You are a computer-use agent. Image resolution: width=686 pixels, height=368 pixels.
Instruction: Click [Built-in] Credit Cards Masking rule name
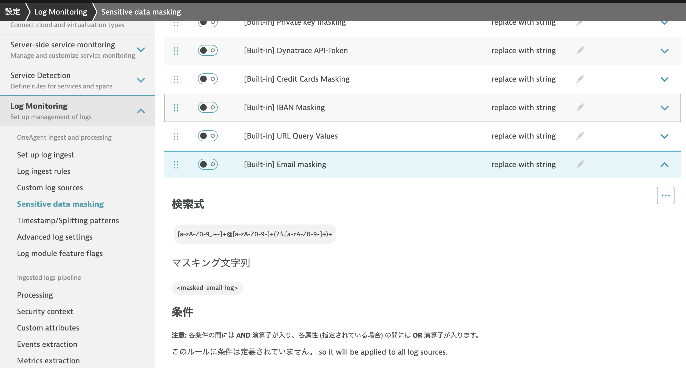(x=297, y=79)
